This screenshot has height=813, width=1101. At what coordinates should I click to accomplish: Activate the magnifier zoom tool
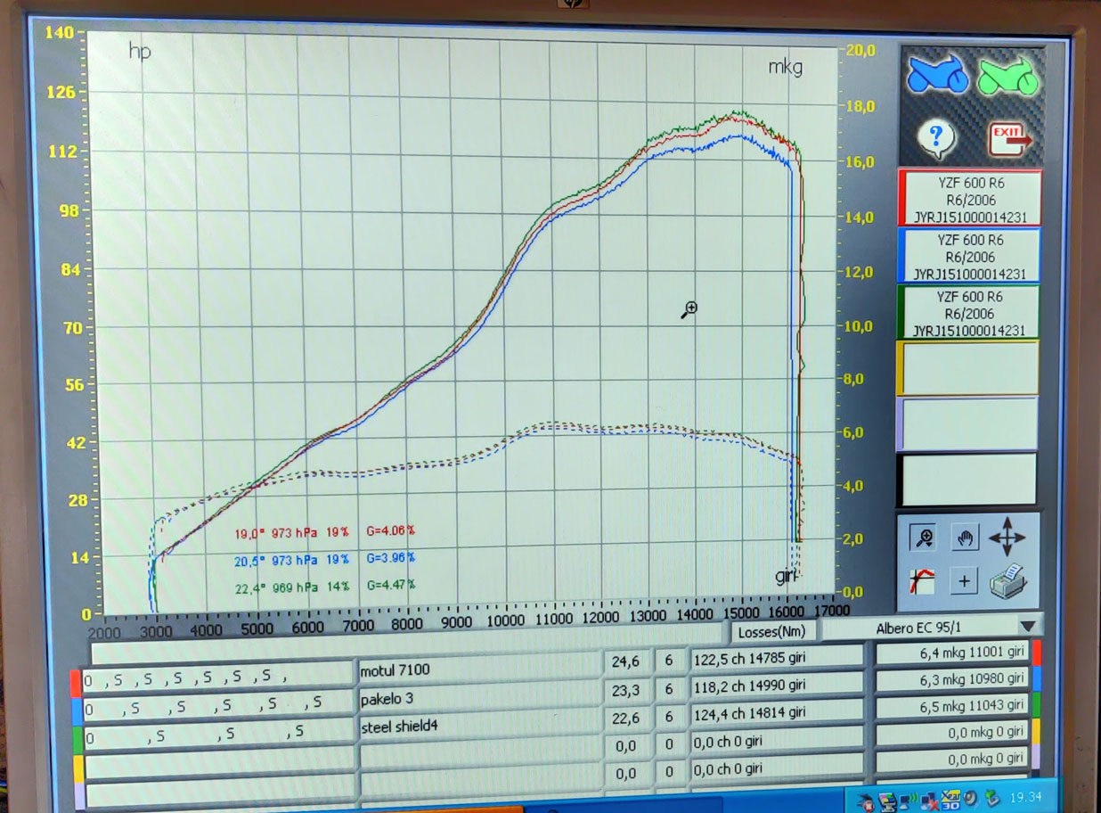(x=923, y=537)
